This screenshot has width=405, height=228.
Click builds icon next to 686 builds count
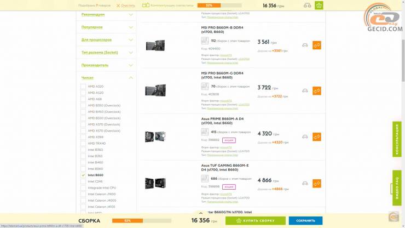(x=205, y=179)
